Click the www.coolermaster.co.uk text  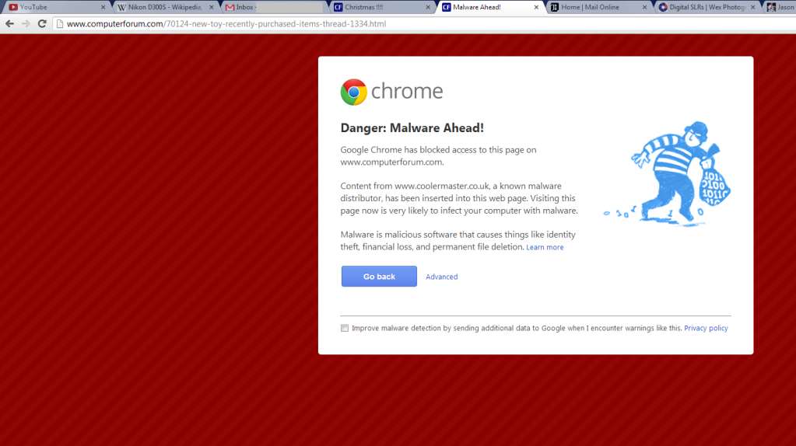click(442, 186)
